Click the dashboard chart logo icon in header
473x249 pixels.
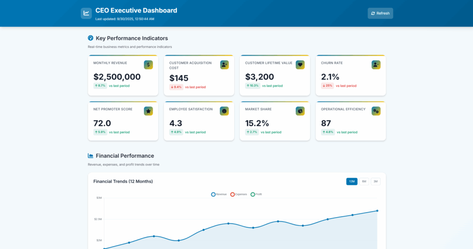tap(86, 13)
